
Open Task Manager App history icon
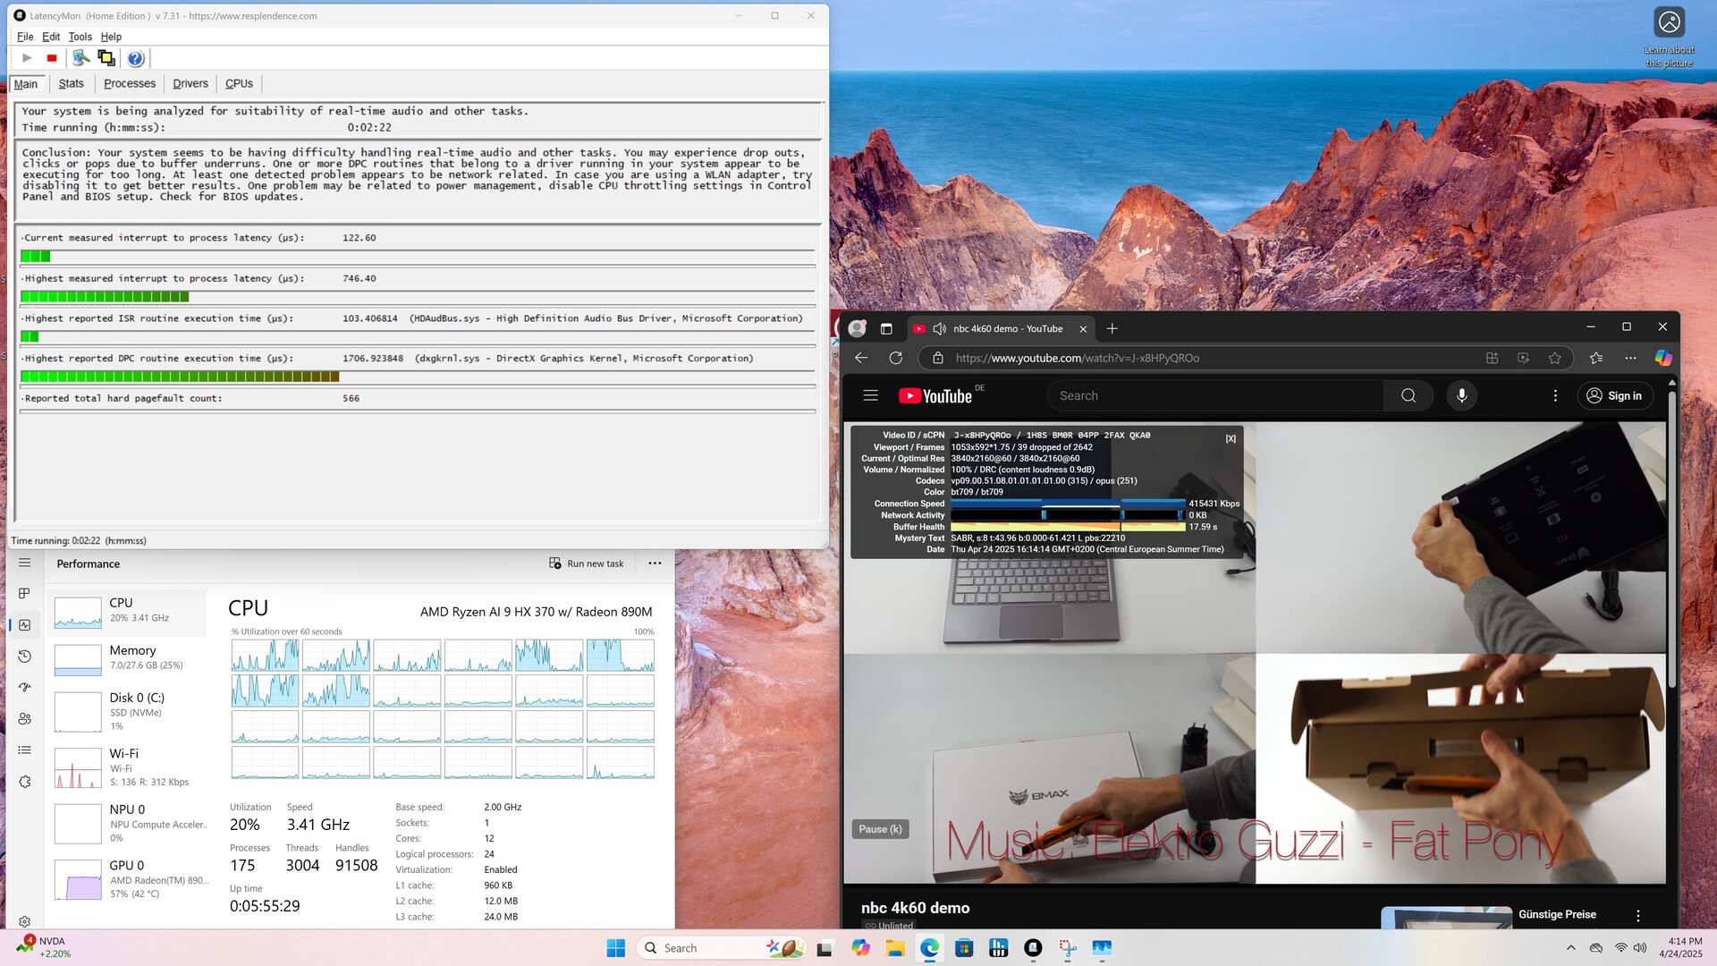[25, 657]
